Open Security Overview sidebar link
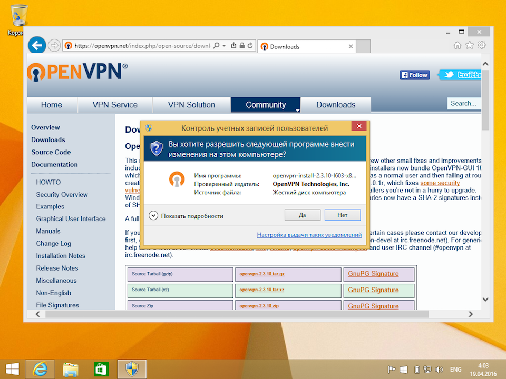The width and height of the screenshot is (506, 379). tap(62, 195)
